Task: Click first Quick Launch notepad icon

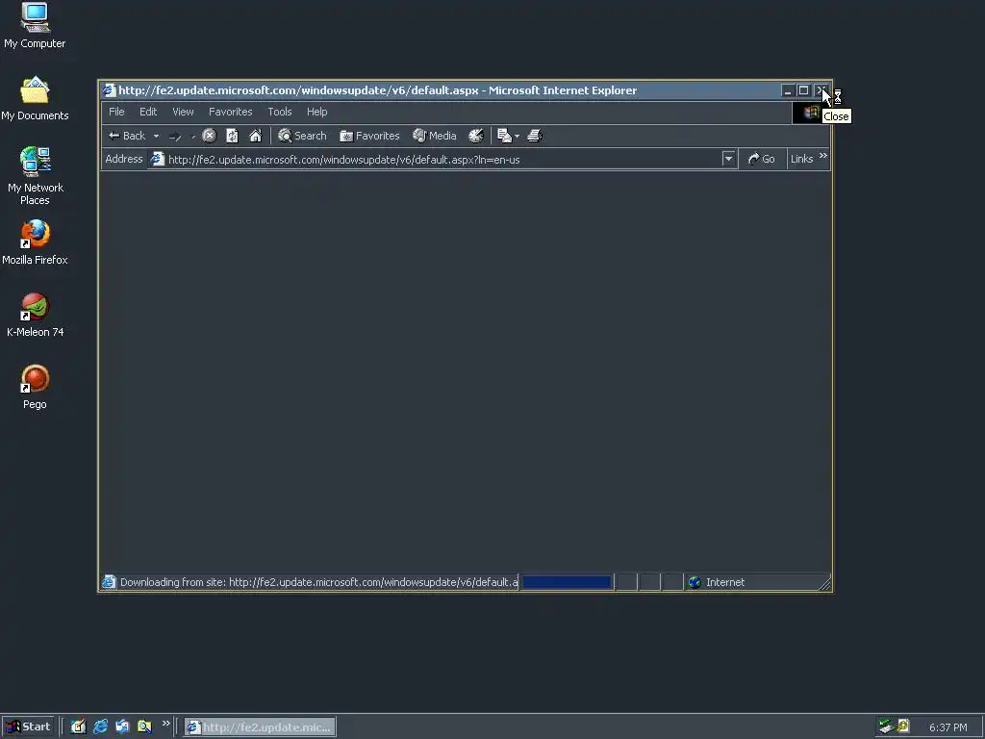Action: (78, 726)
